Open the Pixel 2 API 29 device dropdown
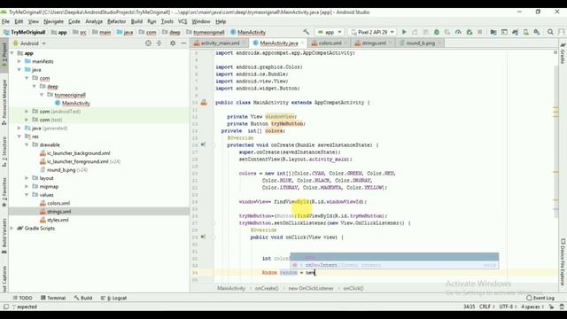The height and width of the screenshot is (319, 567). point(372,32)
